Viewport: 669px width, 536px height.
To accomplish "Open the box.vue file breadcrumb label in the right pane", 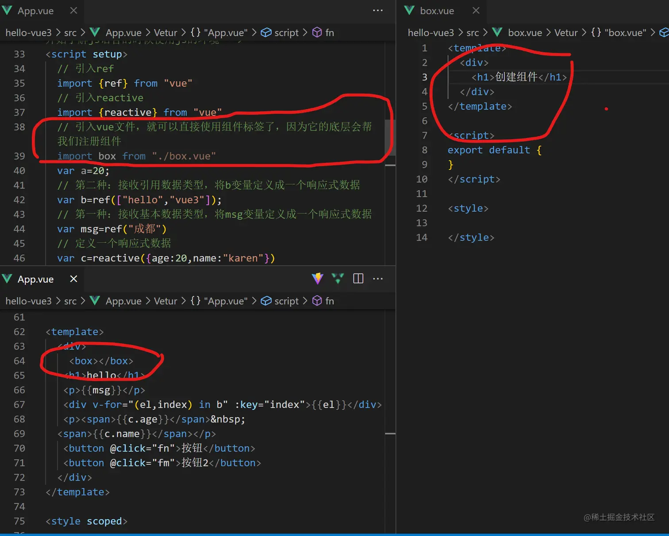I will pos(525,33).
